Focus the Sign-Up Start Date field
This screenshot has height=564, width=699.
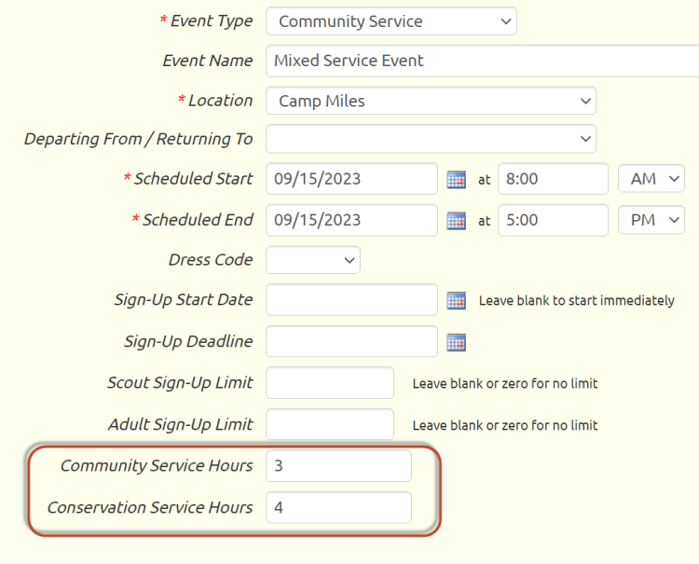tap(351, 299)
